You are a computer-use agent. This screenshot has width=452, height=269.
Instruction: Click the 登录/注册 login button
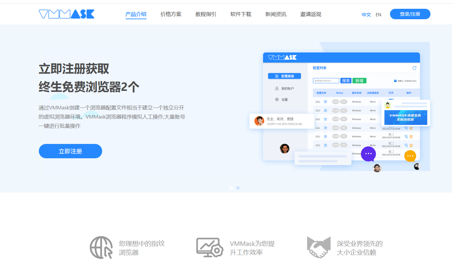click(x=410, y=14)
